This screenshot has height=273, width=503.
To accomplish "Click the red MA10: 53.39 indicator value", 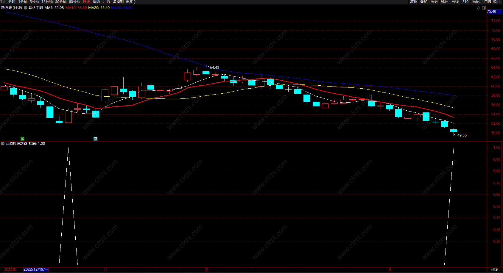I will (76, 8).
